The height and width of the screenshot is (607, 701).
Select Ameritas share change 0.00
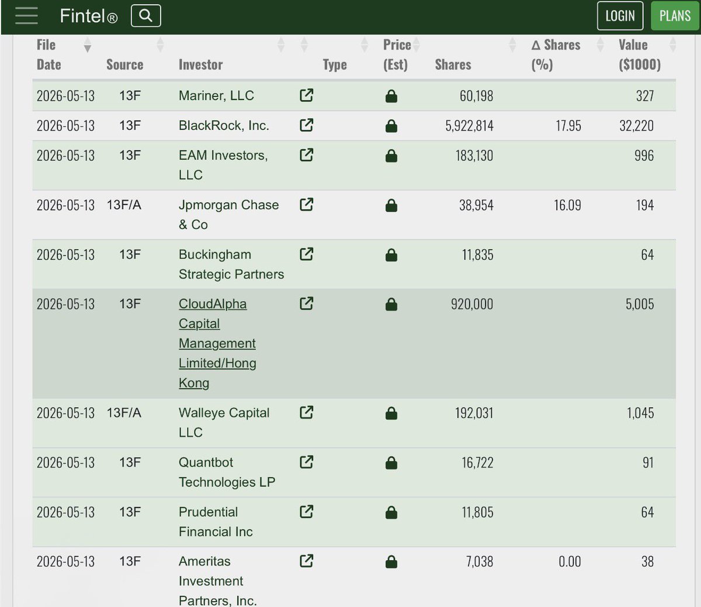[570, 562]
